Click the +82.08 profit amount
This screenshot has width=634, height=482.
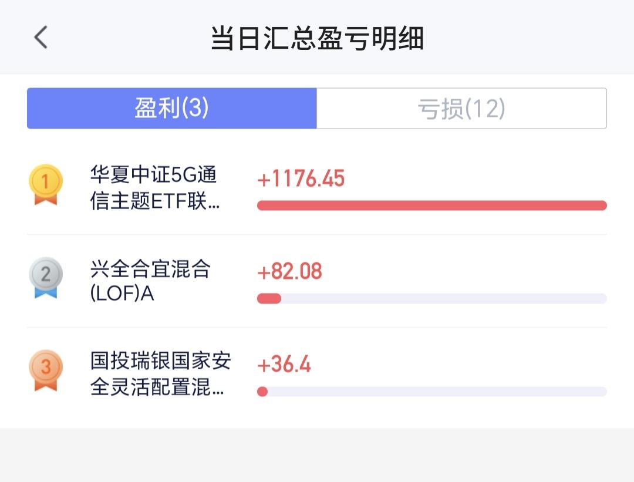290,272
